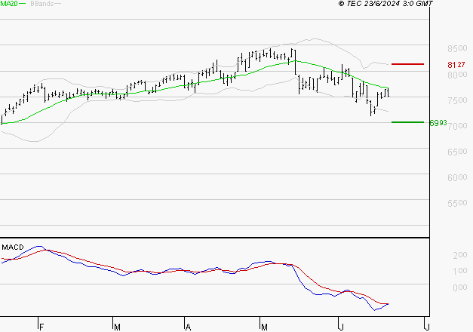Click the 8000 price axis label
This screenshot has height=332, width=473.
[x=457, y=75]
